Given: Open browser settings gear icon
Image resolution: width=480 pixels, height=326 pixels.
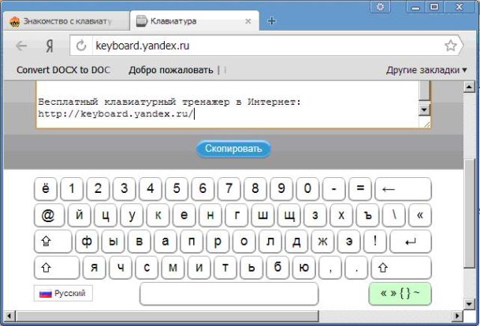Looking at the screenshot, I should point(380,7).
